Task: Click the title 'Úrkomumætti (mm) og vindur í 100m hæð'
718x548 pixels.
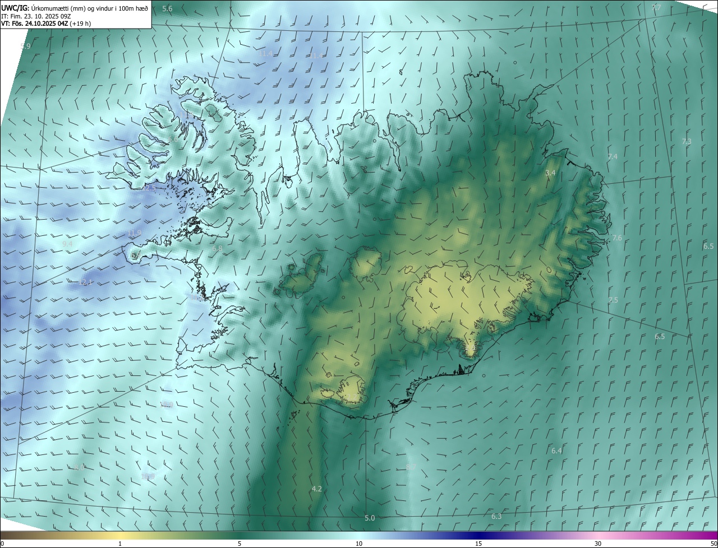Action: [x=90, y=8]
